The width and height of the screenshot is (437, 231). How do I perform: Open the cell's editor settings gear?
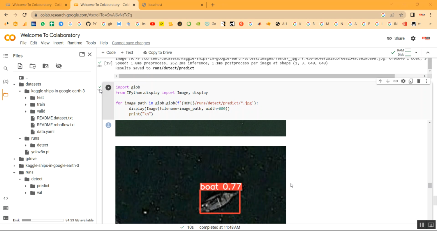point(403,81)
